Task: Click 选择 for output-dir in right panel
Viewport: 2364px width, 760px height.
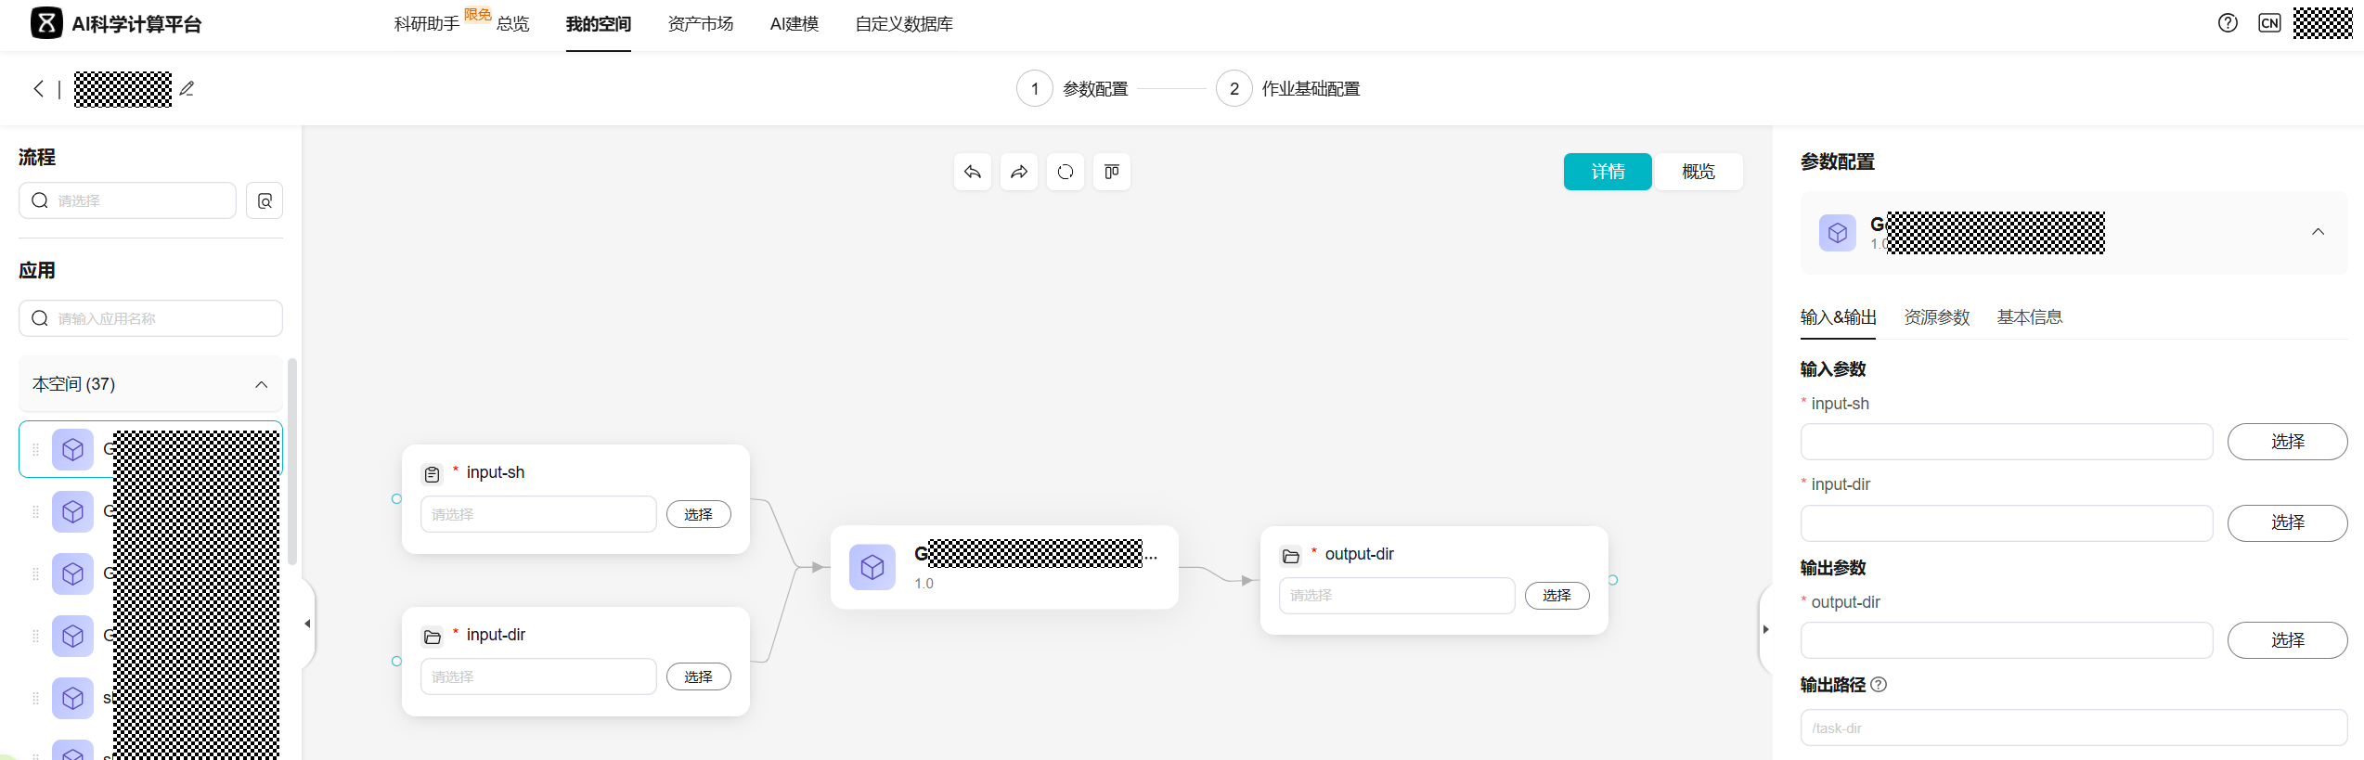Action: pos(2287,640)
